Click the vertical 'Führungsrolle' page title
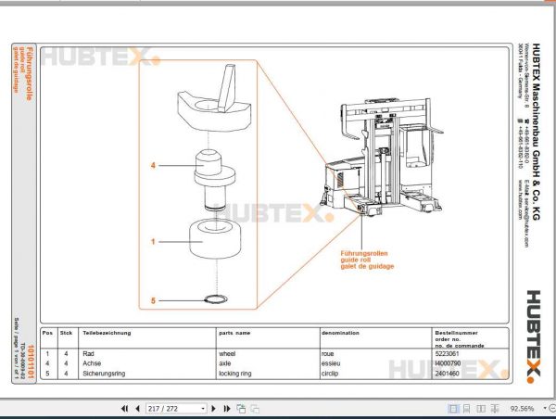The height and width of the screenshot is (419, 556). (x=31, y=73)
